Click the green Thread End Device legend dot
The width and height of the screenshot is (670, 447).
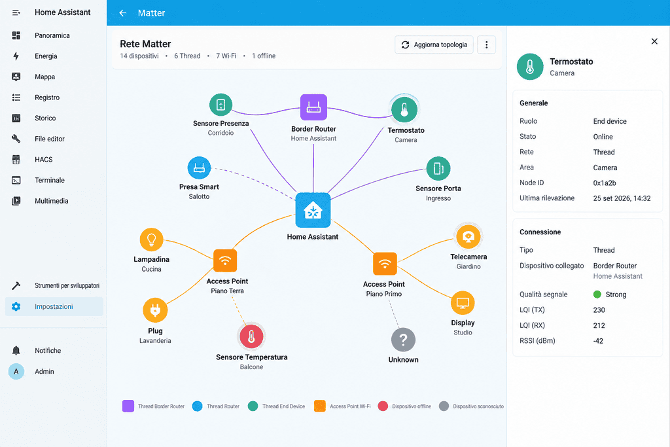click(253, 406)
